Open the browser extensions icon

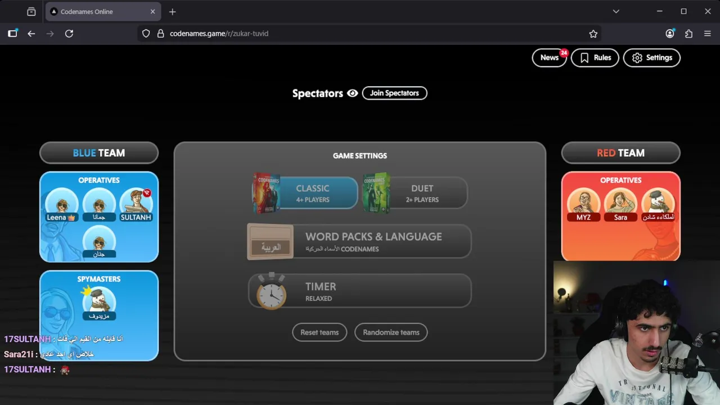pos(688,34)
